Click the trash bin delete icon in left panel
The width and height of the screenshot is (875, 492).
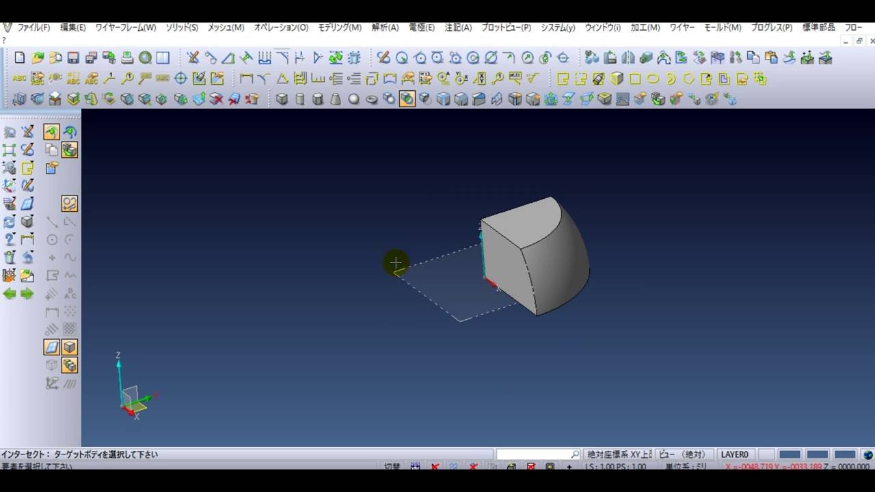click(10, 258)
